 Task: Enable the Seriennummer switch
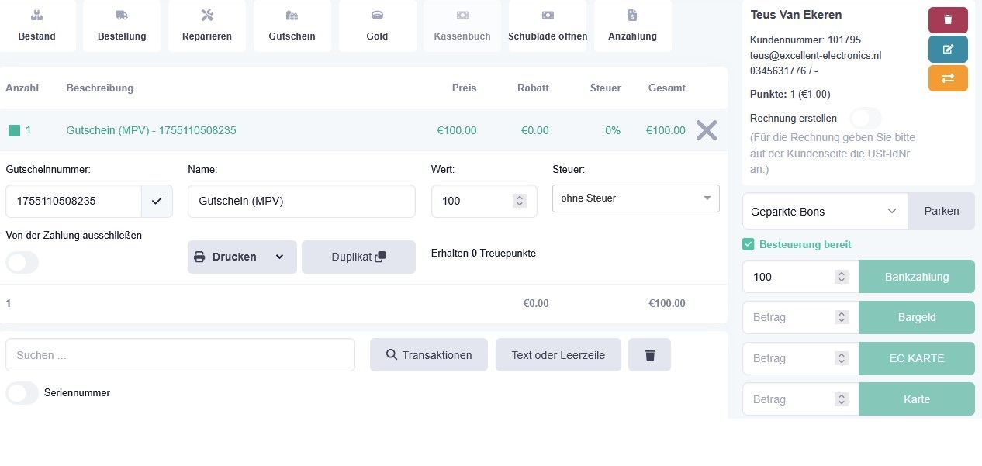click(22, 393)
